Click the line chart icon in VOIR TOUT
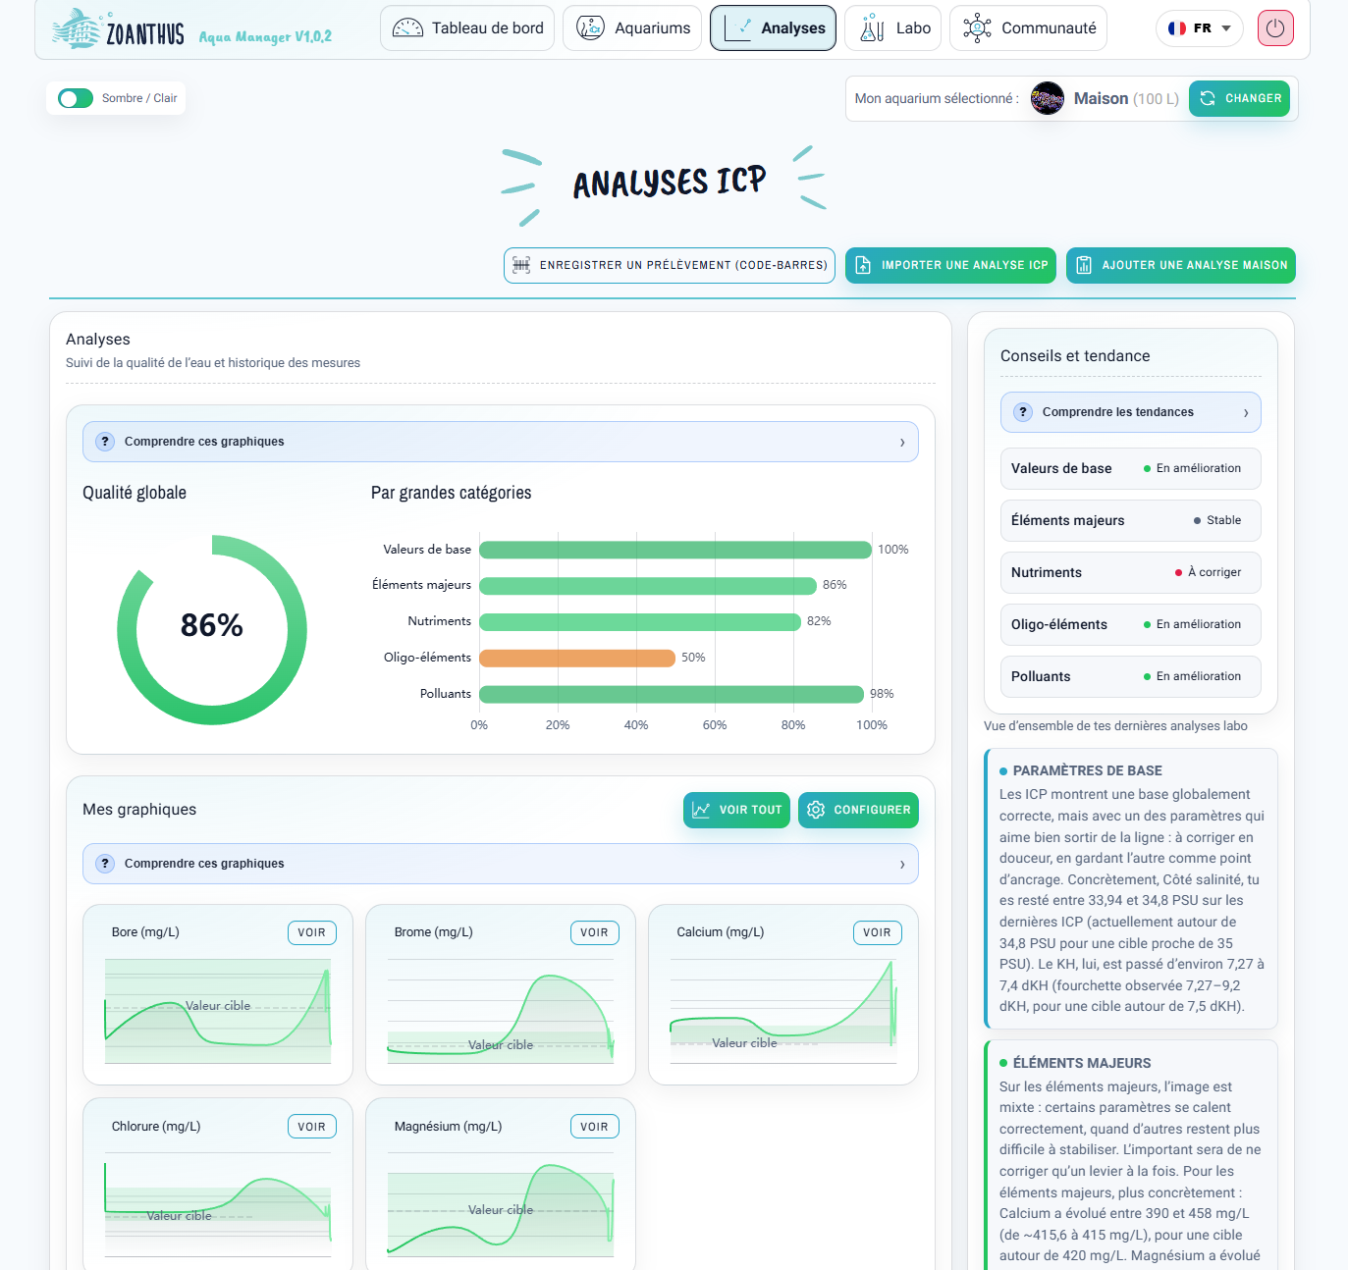The height and width of the screenshot is (1270, 1348). click(x=701, y=810)
